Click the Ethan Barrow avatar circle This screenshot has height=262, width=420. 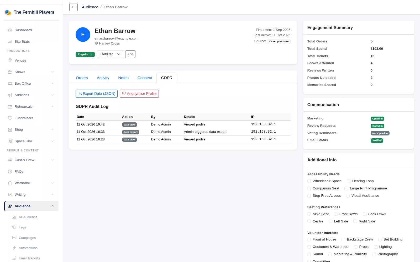(83, 35)
